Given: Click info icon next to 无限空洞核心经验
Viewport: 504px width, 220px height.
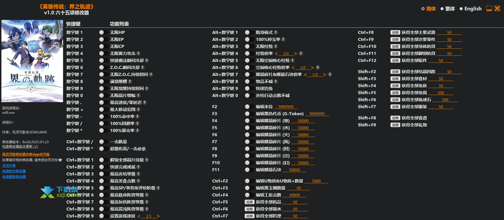Looking at the screenshot, I should [293, 60].
